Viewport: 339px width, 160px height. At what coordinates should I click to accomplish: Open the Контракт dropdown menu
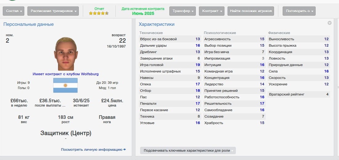pos(212,11)
